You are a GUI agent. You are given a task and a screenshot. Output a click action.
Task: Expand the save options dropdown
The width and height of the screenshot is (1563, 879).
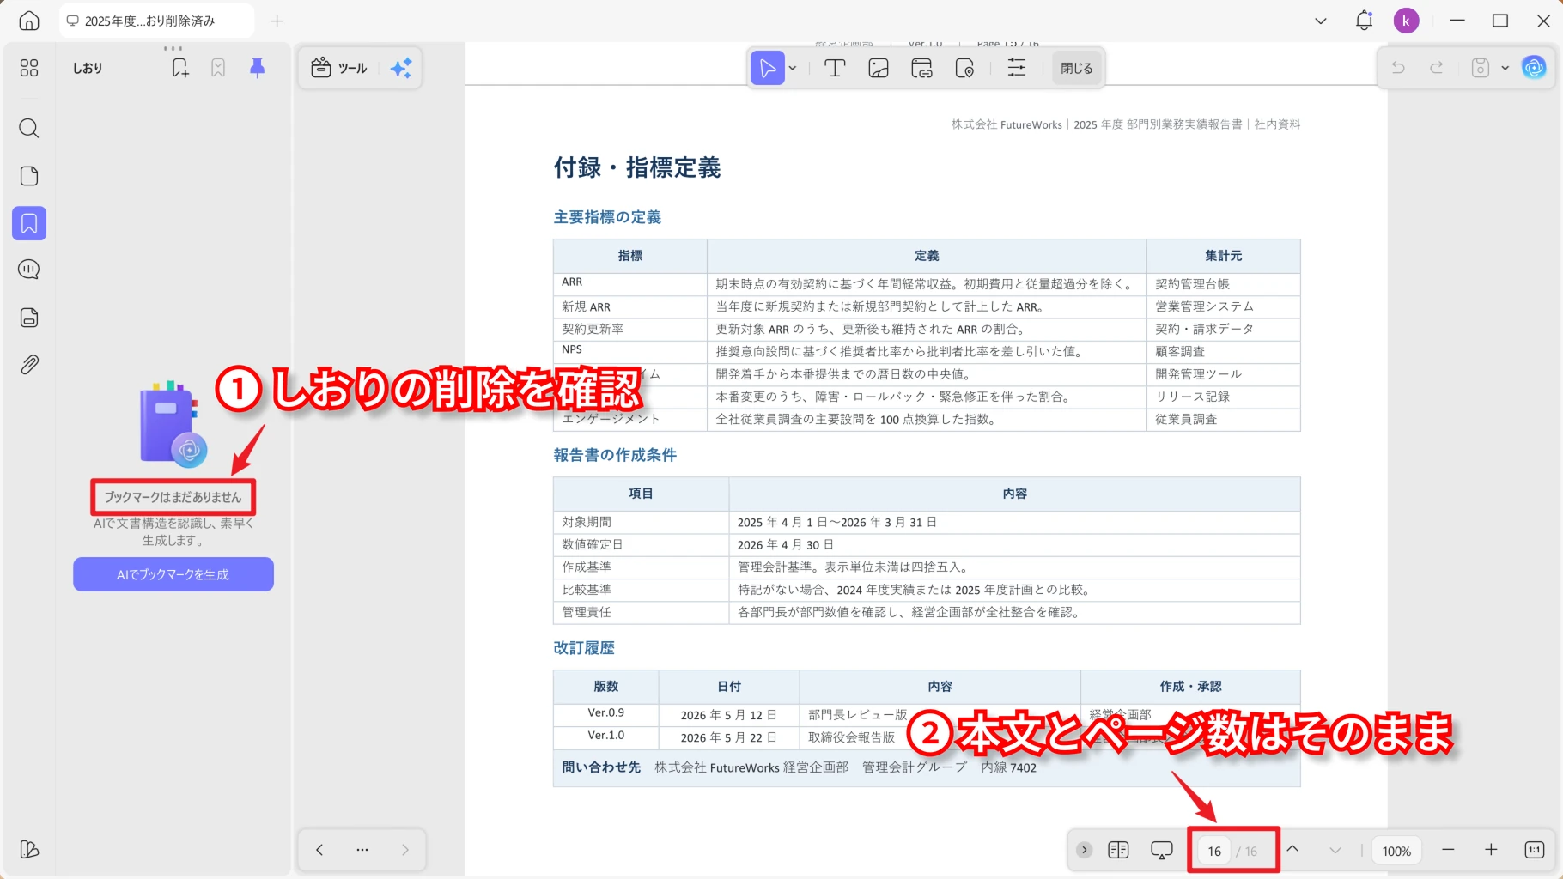pos(1505,68)
